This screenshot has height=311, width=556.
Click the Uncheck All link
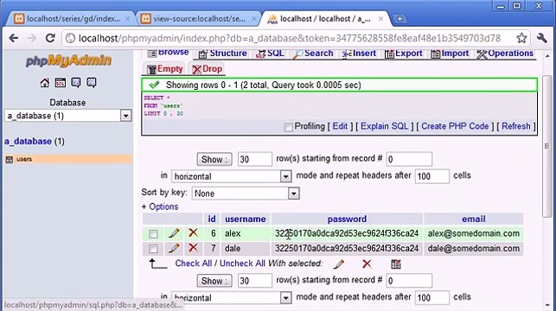[242, 263]
